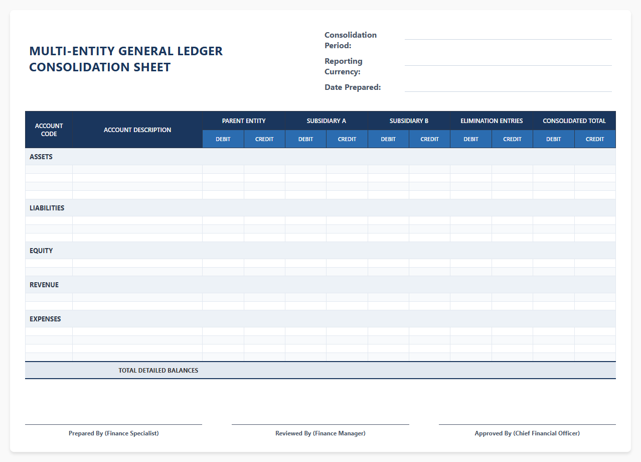Click CREDIT under SUBSIDIARY A
Image resolution: width=641 pixels, height=462 pixels.
coord(347,139)
